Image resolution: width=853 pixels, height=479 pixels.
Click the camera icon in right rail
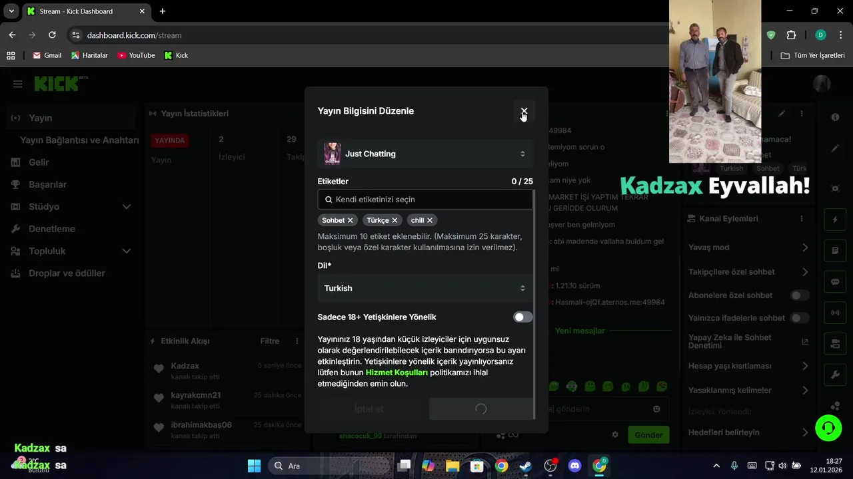pyautogui.click(x=835, y=344)
